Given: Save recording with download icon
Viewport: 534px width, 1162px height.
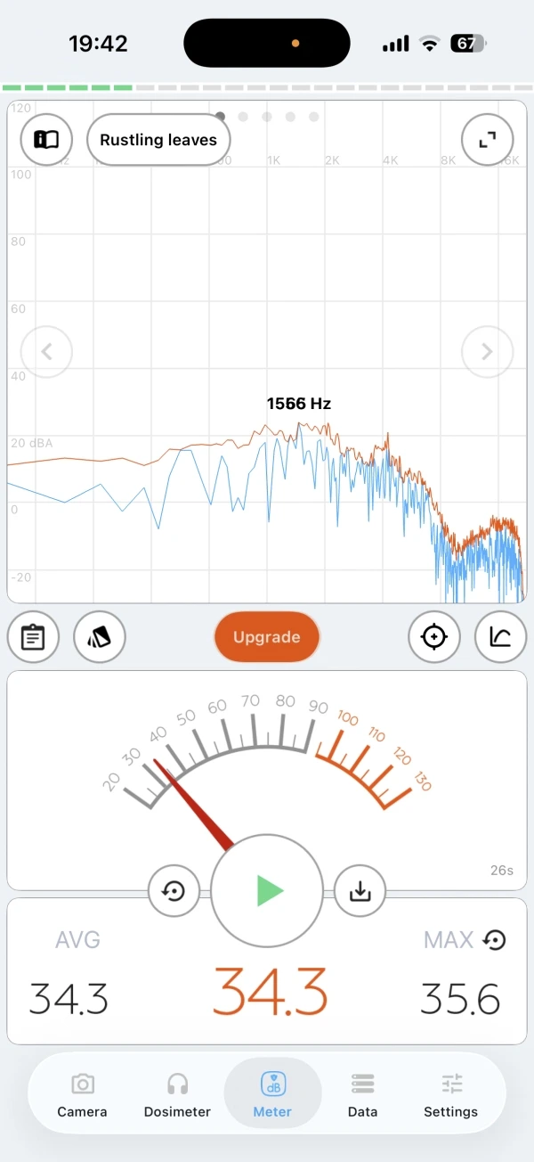Looking at the screenshot, I should [360, 890].
